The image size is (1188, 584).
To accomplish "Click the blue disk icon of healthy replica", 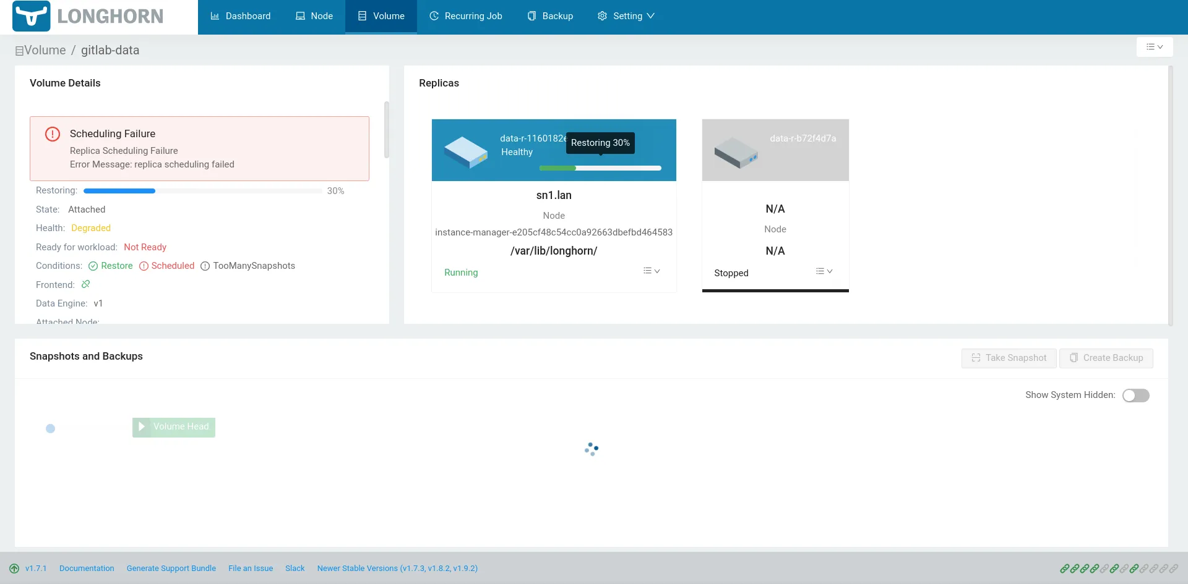I will point(466,152).
